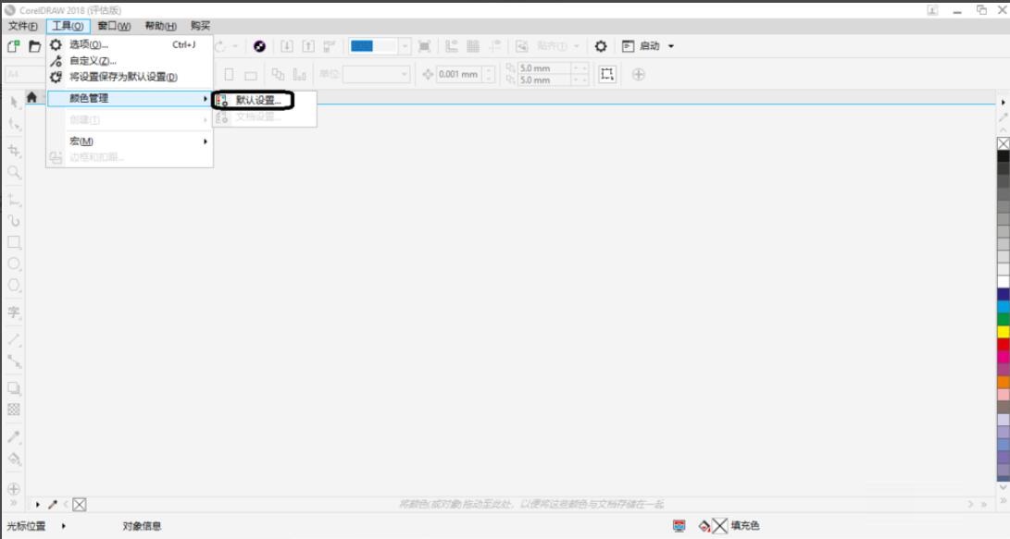The height and width of the screenshot is (539, 1010).
Task: Open the color palette flyout arrow at top
Action: pos(1003,103)
